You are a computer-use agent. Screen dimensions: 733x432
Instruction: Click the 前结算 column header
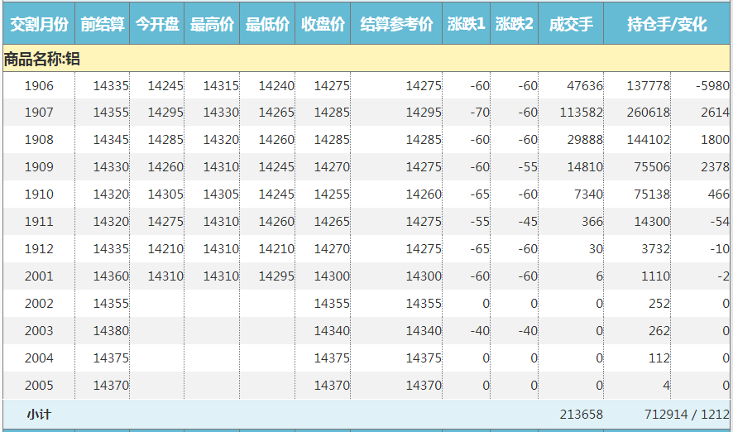click(102, 25)
